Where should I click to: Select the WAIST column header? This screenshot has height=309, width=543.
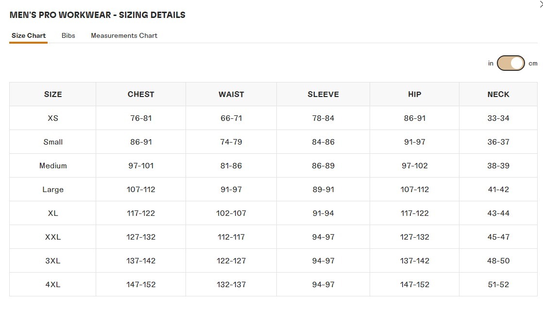231,94
